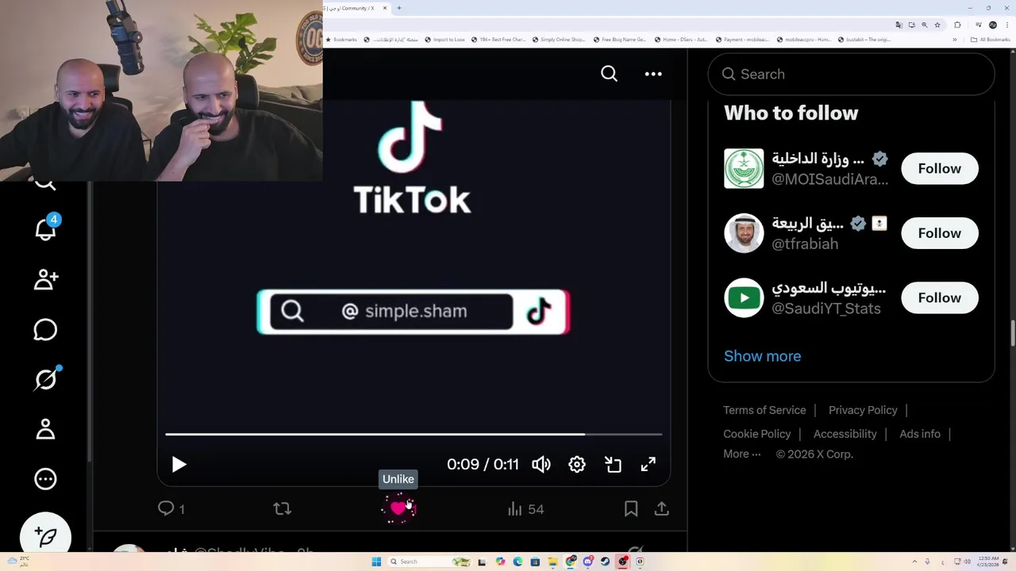The height and width of the screenshot is (571, 1016).
Task: Zoom page magnifier icon in address bar
Action: coord(925,25)
